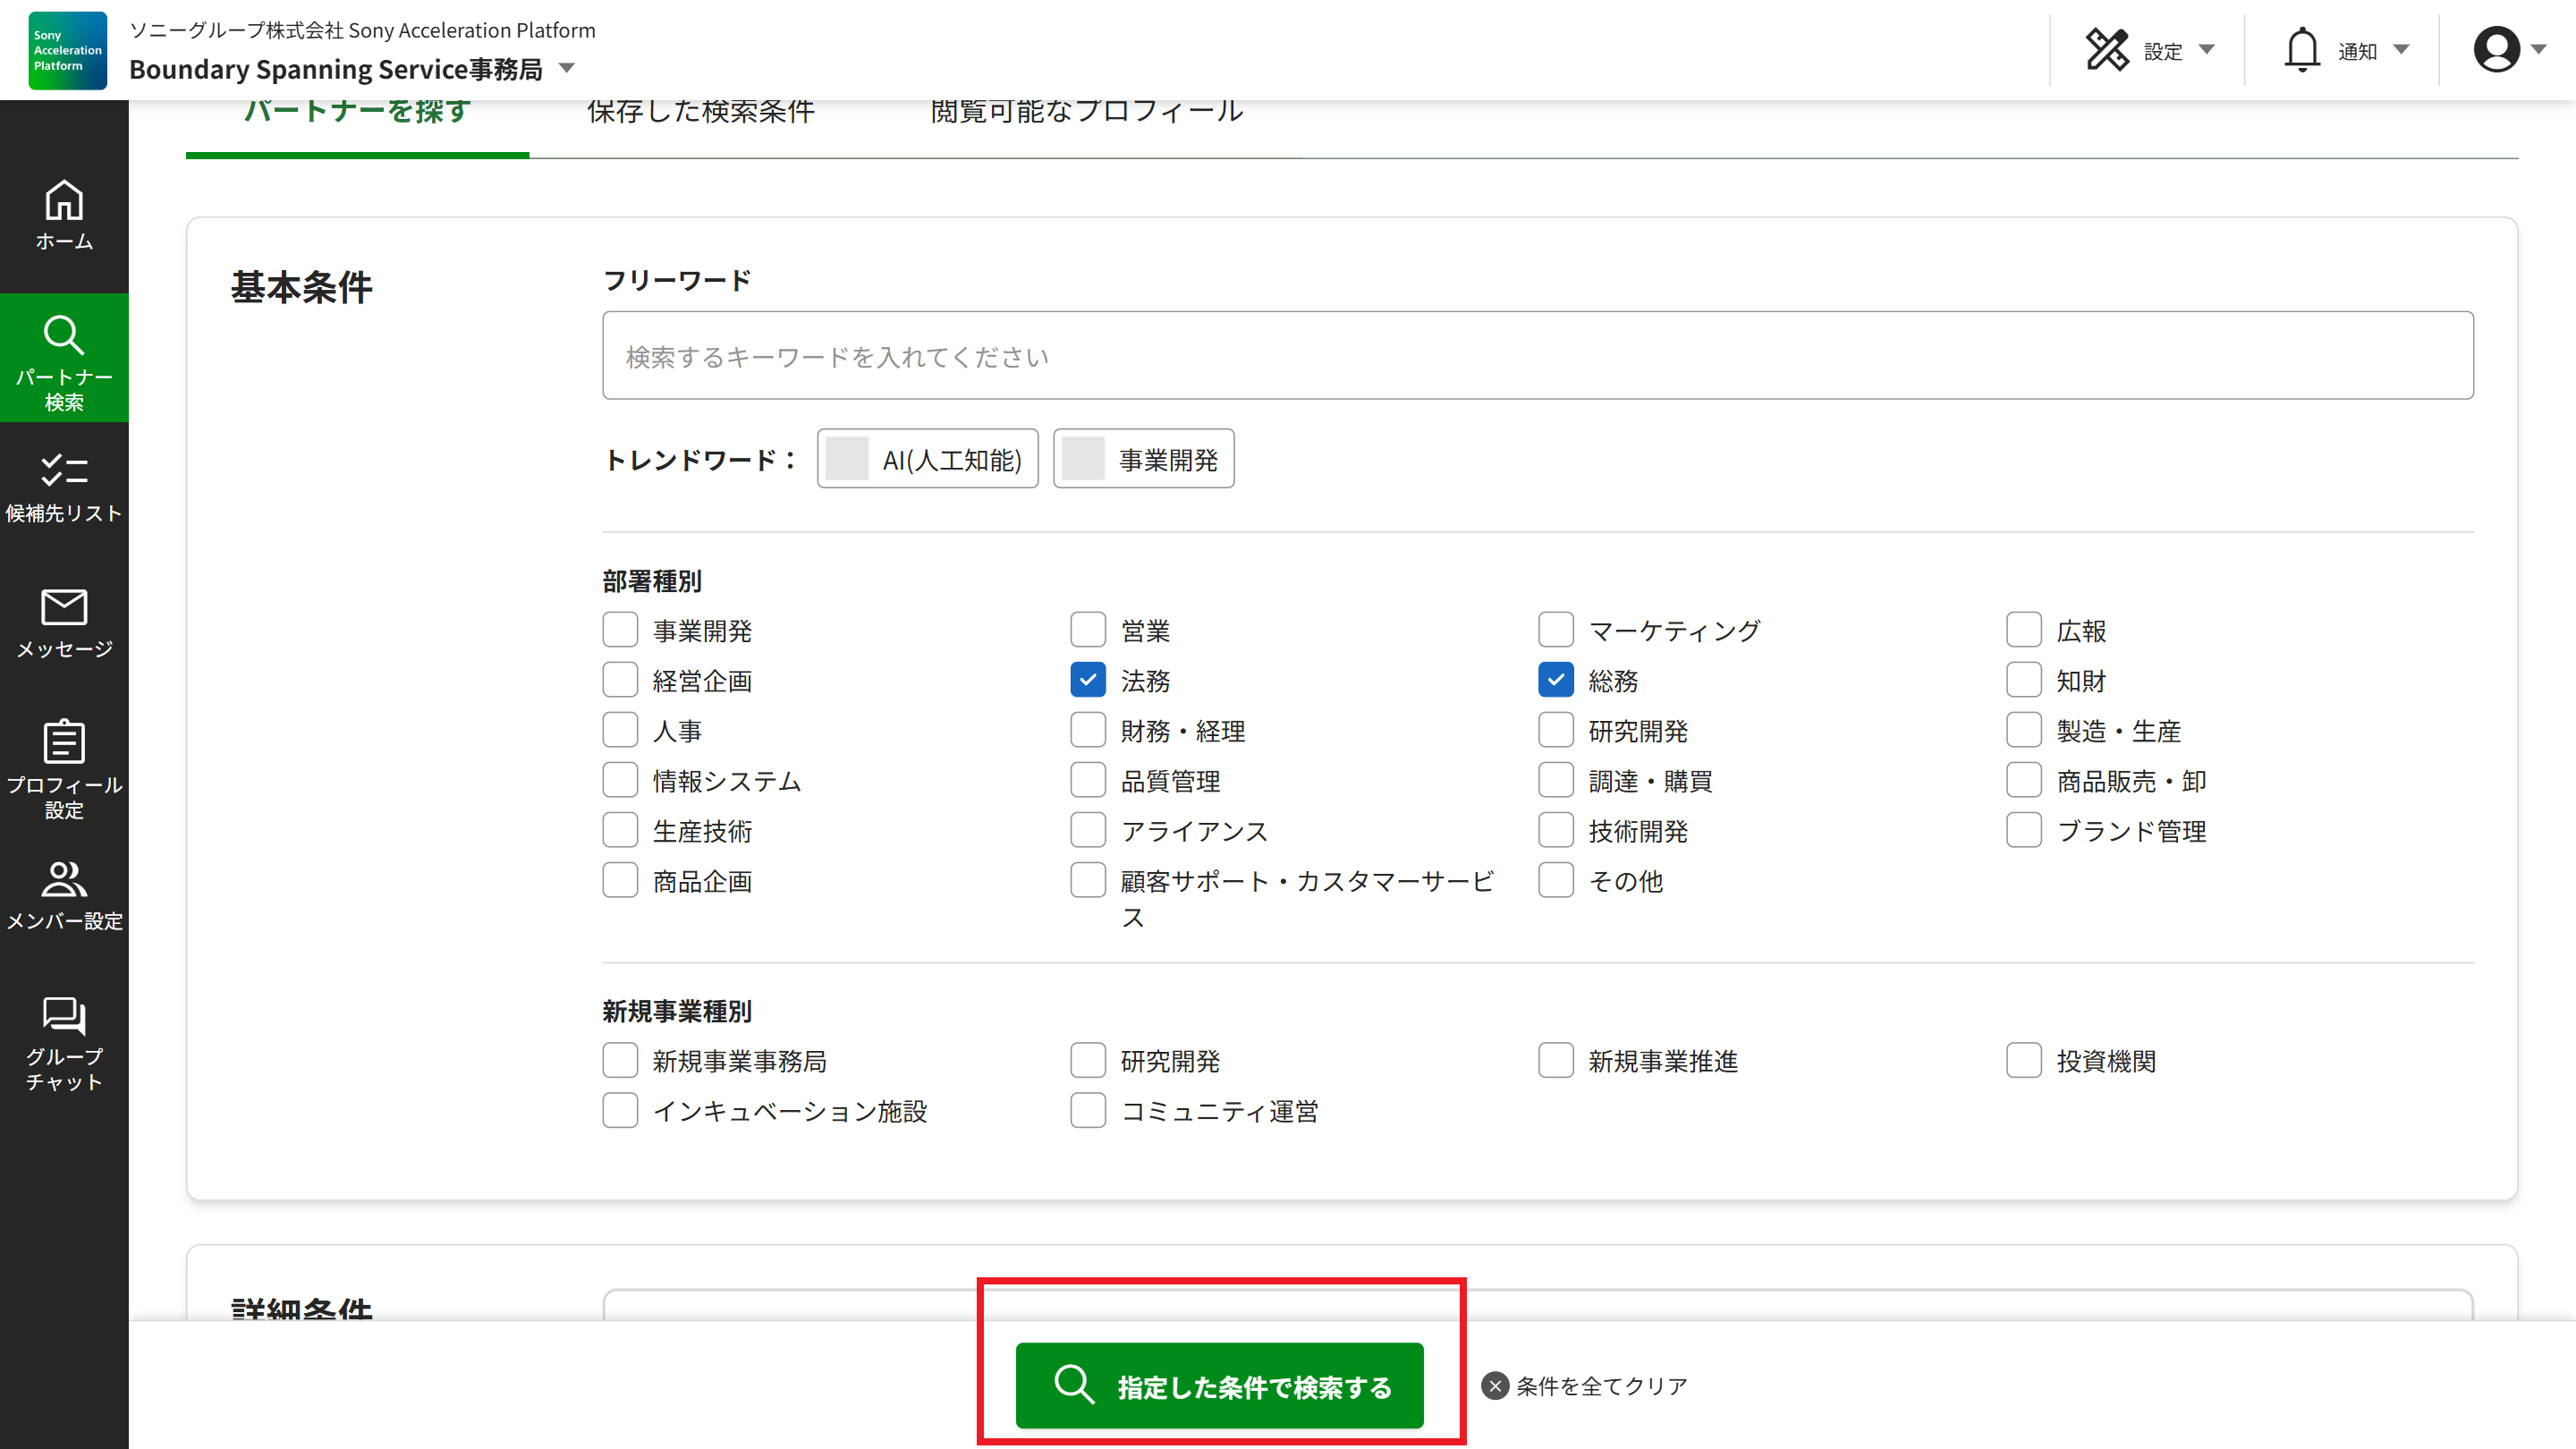Screen dimensions: 2576x1449
Task: Switch to 閲覧可能なプロフィール tab
Action: (1086, 112)
